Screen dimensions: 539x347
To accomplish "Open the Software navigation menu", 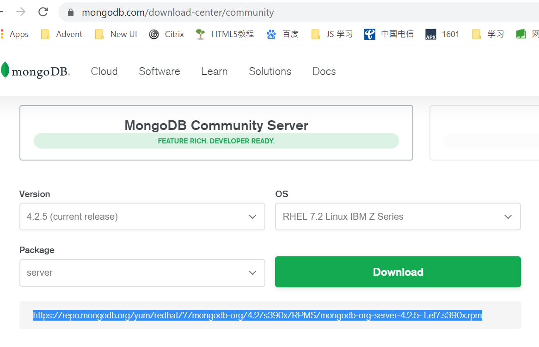I will coord(159,71).
